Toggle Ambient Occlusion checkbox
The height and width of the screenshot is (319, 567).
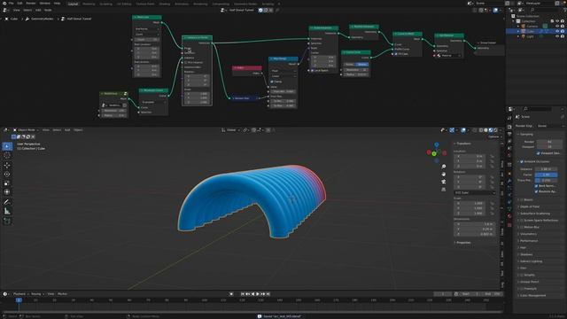pyautogui.click(x=522, y=161)
